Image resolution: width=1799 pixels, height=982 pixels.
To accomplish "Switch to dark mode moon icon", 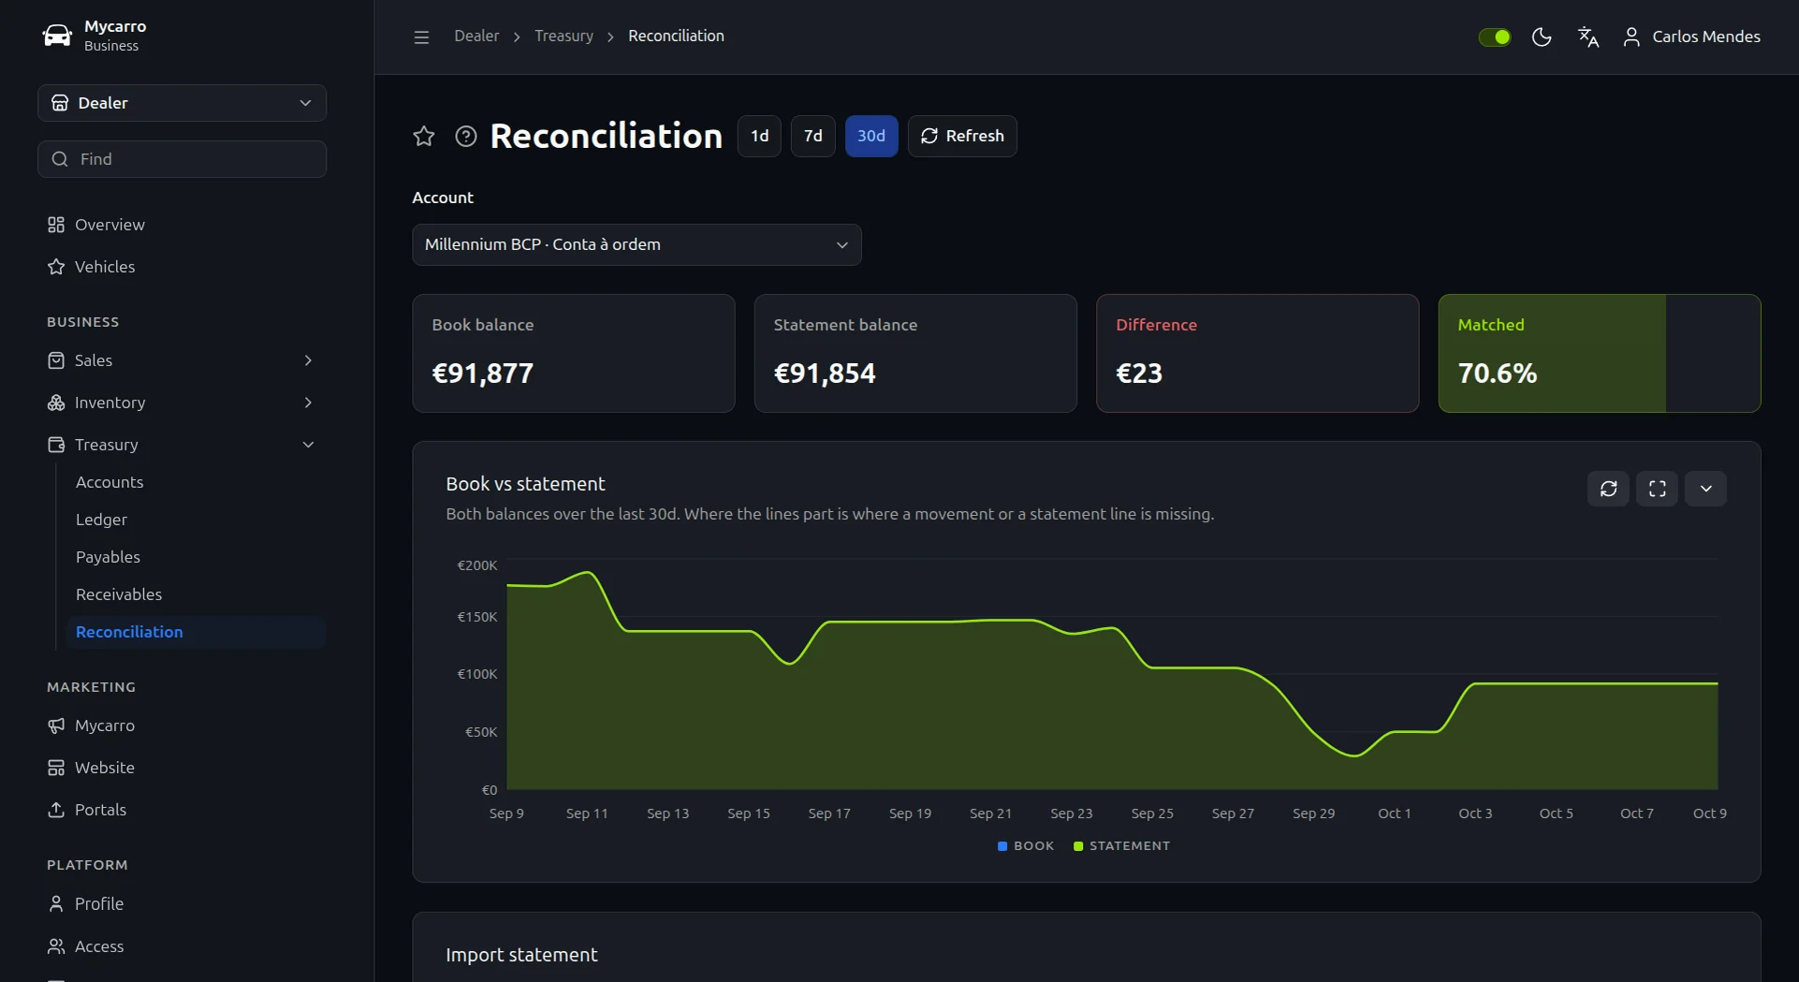I will click(x=1542, y=37).
